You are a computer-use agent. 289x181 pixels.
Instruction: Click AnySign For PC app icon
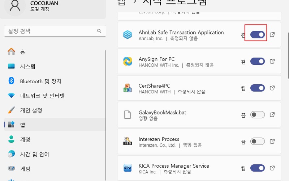128,61
